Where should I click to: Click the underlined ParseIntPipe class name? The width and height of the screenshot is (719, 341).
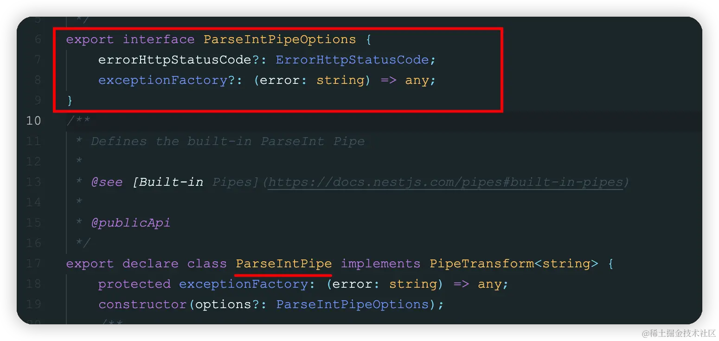(x=283, y=264)
